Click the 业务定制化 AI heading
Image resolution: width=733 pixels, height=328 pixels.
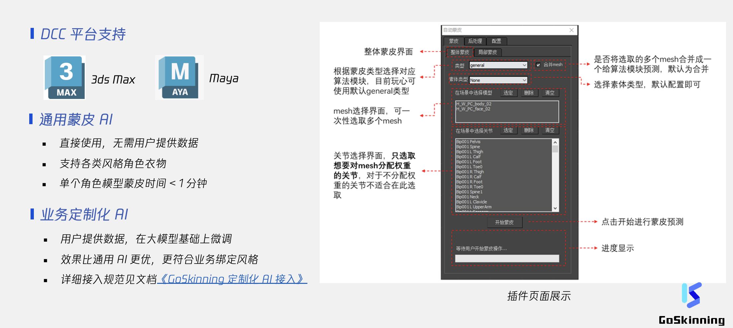tap(84, 214)
